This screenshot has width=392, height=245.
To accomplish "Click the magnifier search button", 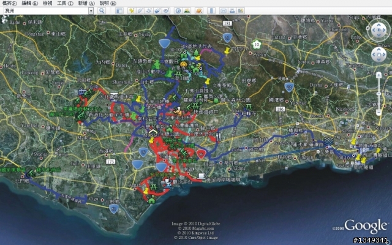I will point(102,10).
